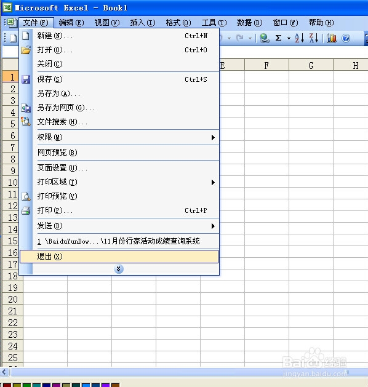Viewport: 368px width, 387px height.
Task: Open the Chart Wizard toolbar icon
Action: point(332,38)
